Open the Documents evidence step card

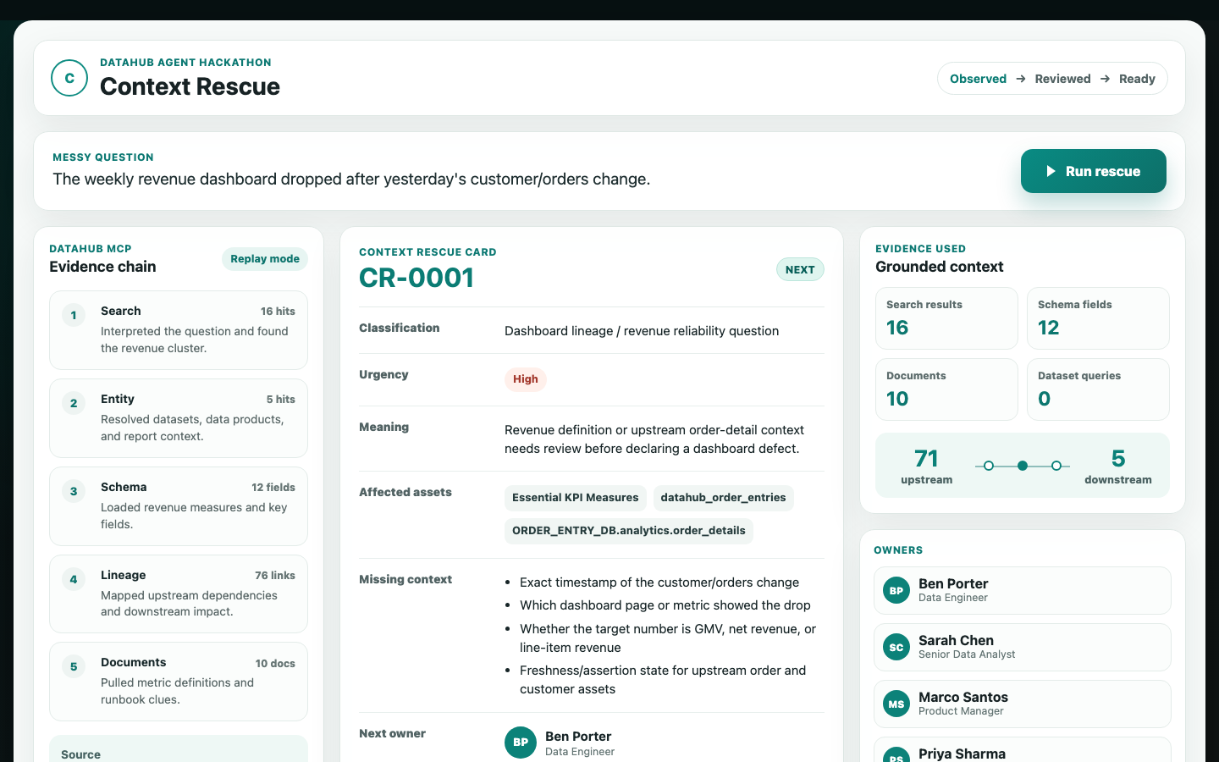[179, 682]
